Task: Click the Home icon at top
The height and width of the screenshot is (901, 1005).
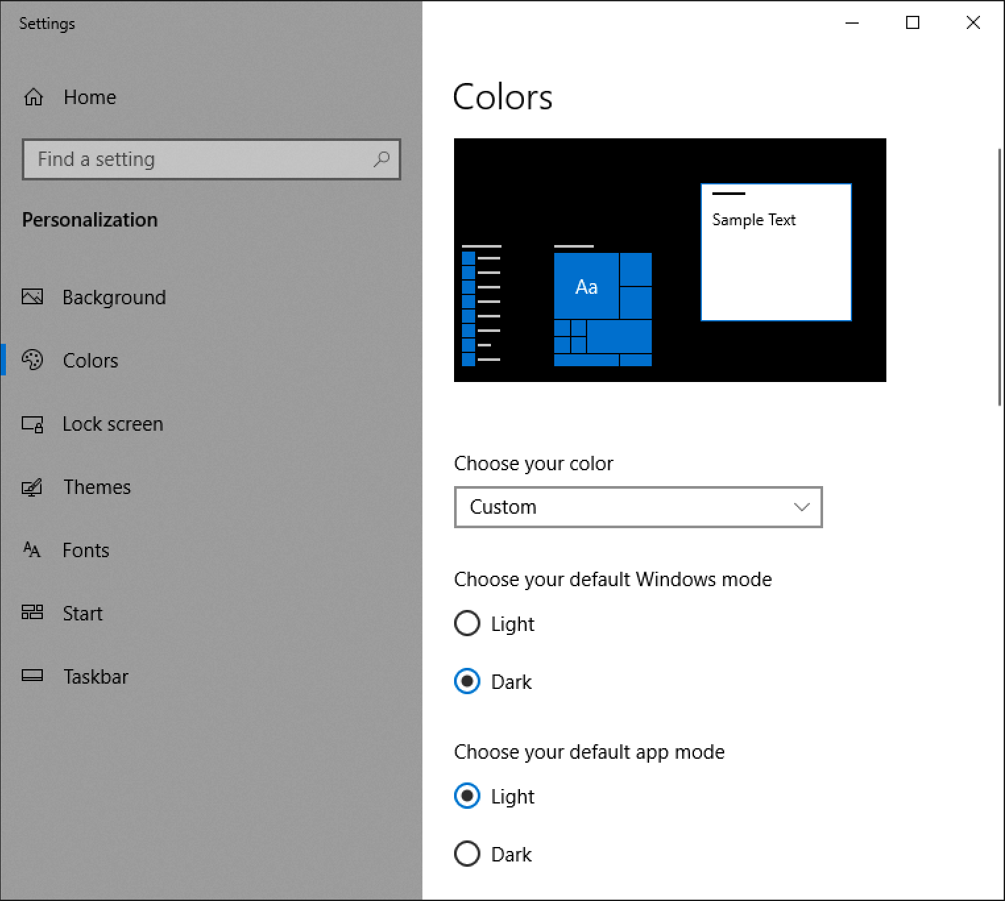Action: click(33, 97)
